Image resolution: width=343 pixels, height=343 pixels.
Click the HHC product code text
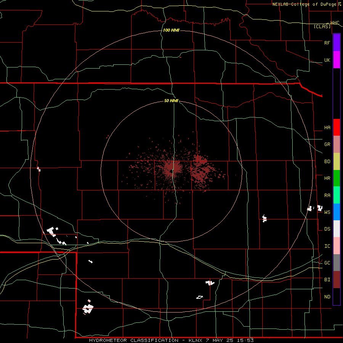coord(335,22)
